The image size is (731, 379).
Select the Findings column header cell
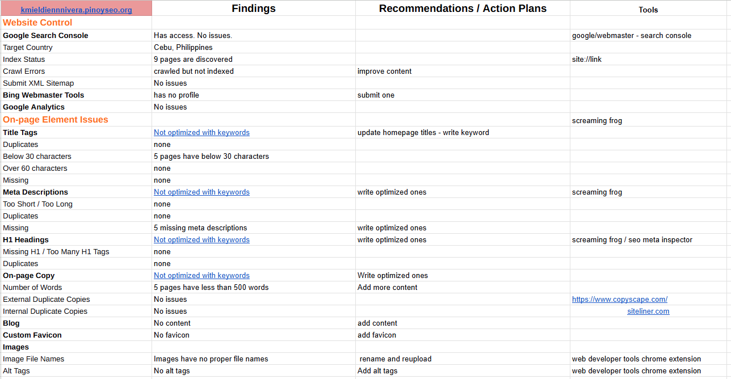coord(254,9)
